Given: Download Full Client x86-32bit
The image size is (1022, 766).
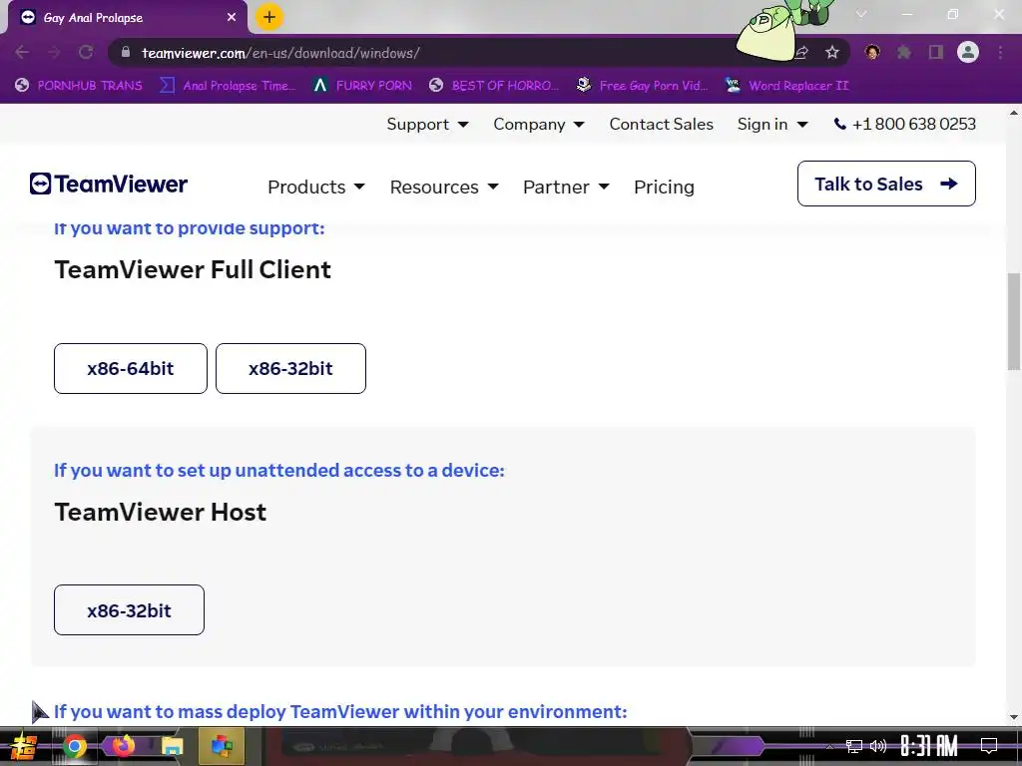Looking at the screenshot, I should click(x=290, y=369).
